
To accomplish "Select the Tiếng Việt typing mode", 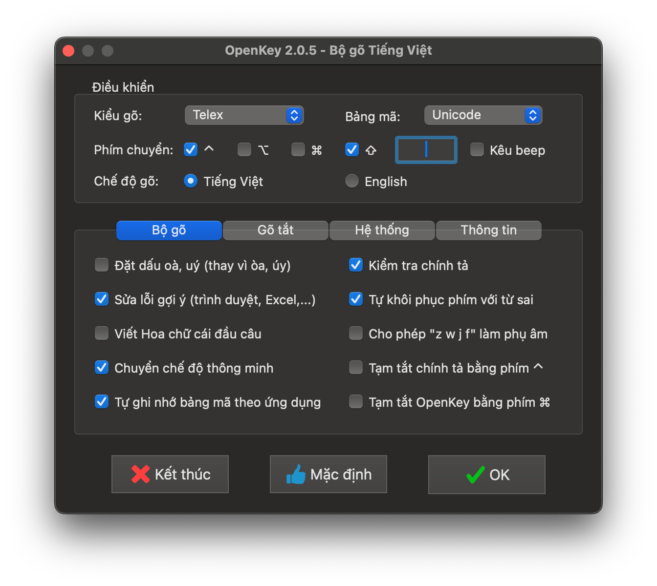I will coord(191,181).
